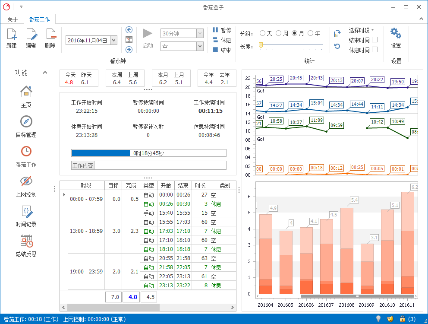428x324 pixels.
Task: Click the 结束 stop button
Action: coord(222,50)
